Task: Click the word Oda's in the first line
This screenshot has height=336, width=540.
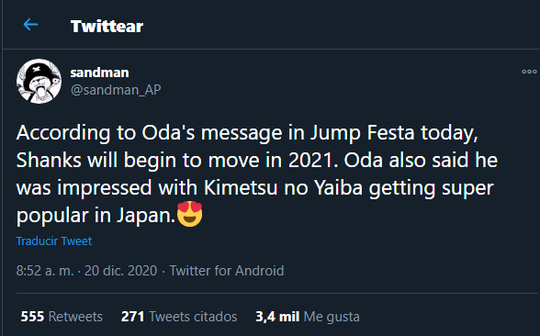Action: [168, 133]
